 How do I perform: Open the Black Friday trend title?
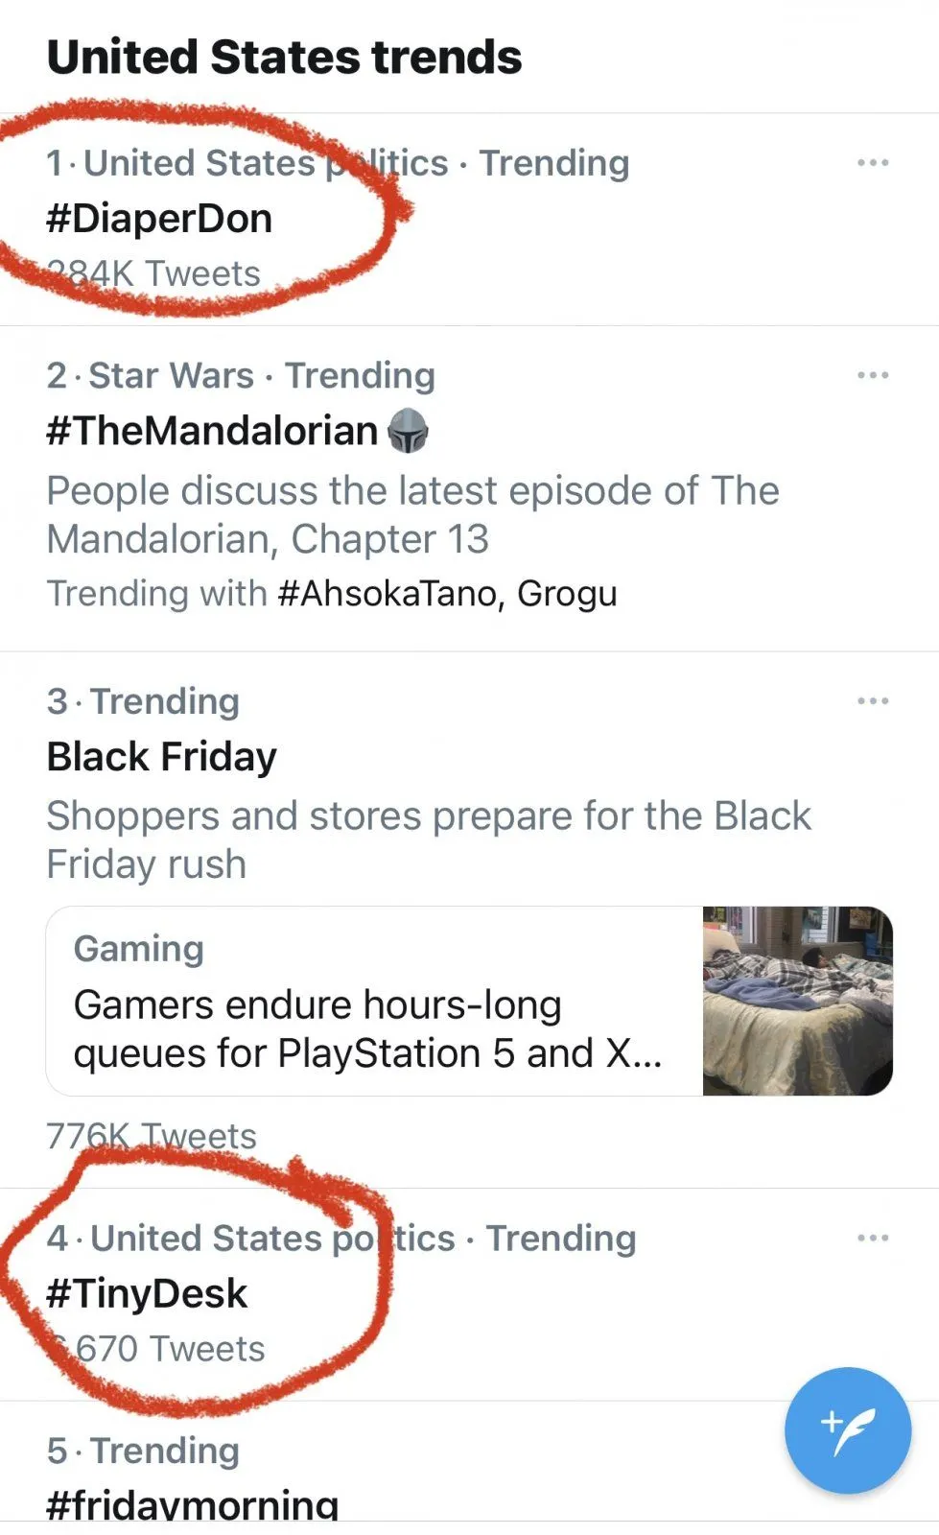(161, 757)
